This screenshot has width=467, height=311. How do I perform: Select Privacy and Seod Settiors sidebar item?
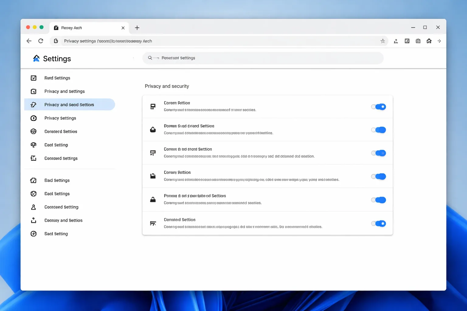[x=70, y=104]
